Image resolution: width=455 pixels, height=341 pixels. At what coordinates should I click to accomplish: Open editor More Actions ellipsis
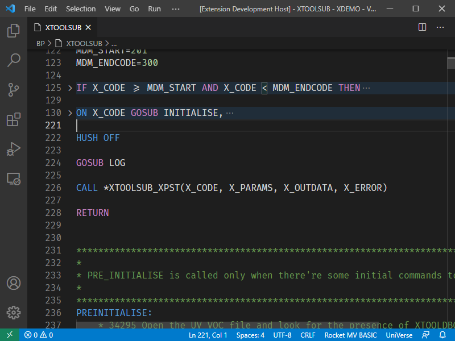[440, 27]
